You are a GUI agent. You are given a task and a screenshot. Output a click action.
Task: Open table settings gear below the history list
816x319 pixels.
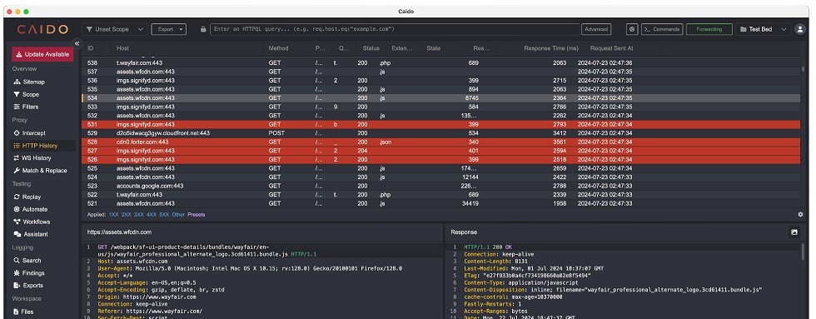(800, 214)
